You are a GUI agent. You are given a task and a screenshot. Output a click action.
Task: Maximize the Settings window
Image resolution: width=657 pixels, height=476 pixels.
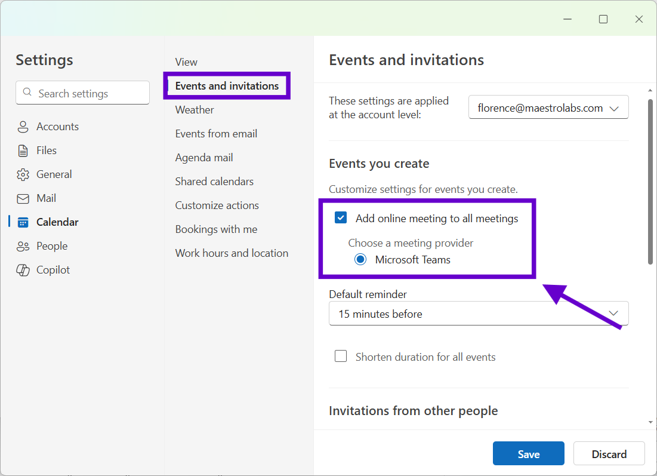603,19
